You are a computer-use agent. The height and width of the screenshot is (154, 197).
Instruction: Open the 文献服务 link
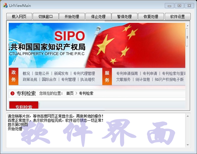pyautogui.click(x=123, y=79)
